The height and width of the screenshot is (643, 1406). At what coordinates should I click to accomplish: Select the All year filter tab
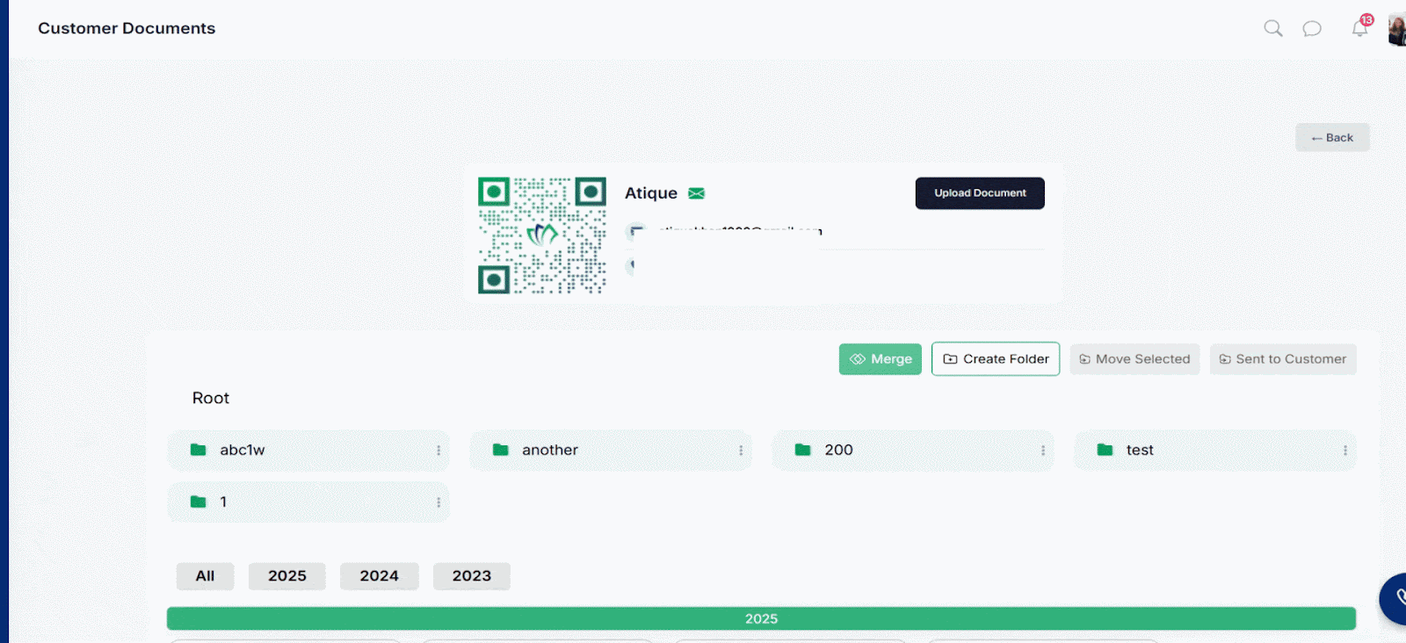coord(205,576)
